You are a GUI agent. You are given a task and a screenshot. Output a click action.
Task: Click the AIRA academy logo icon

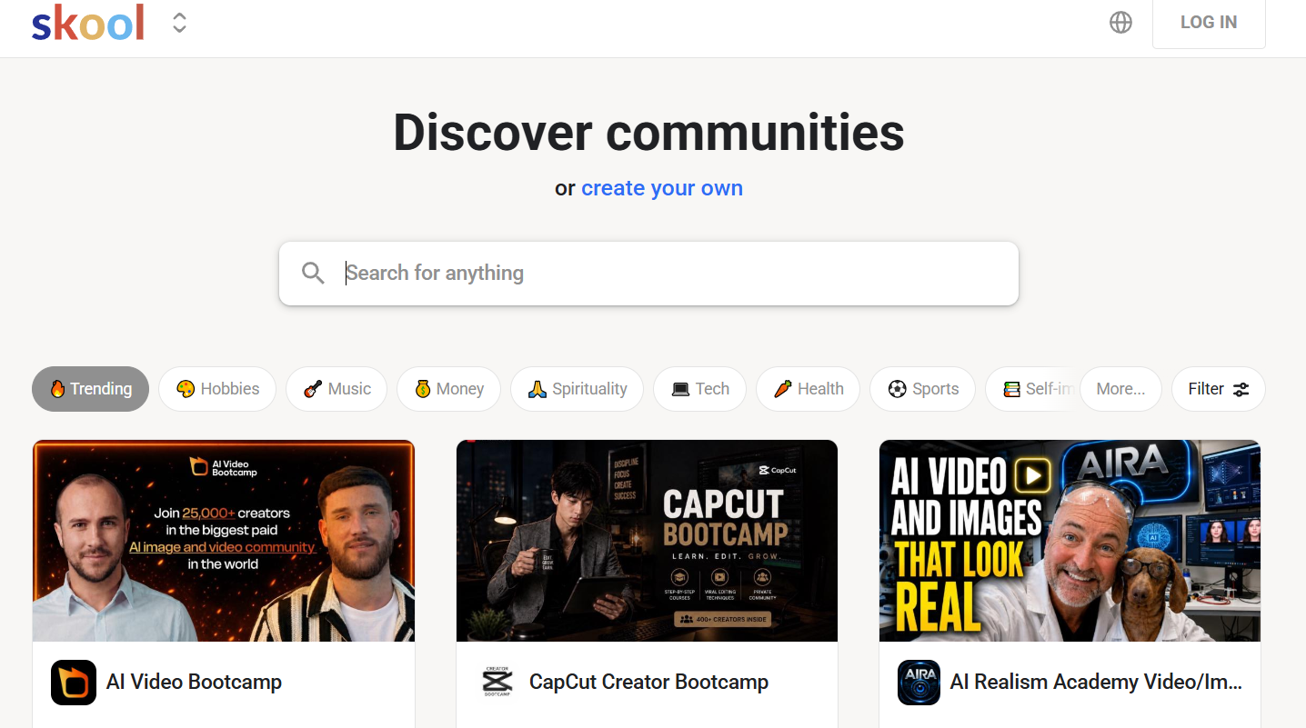(919, 683)
